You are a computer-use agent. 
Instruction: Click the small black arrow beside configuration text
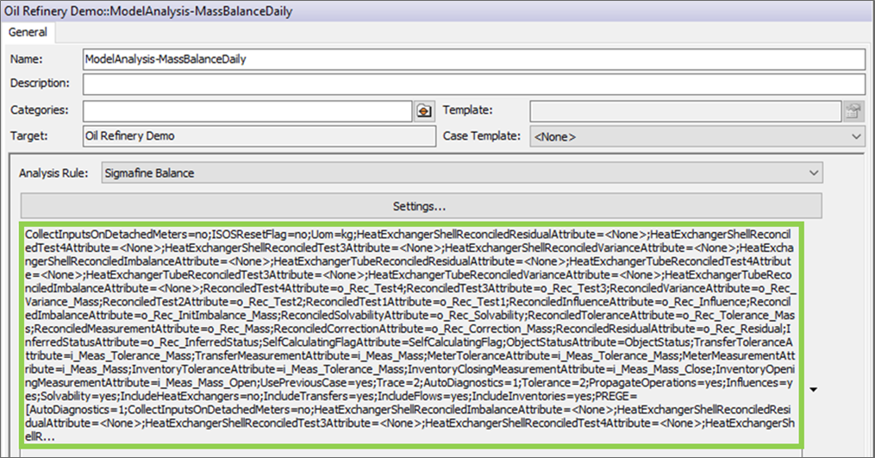point(814,390)
